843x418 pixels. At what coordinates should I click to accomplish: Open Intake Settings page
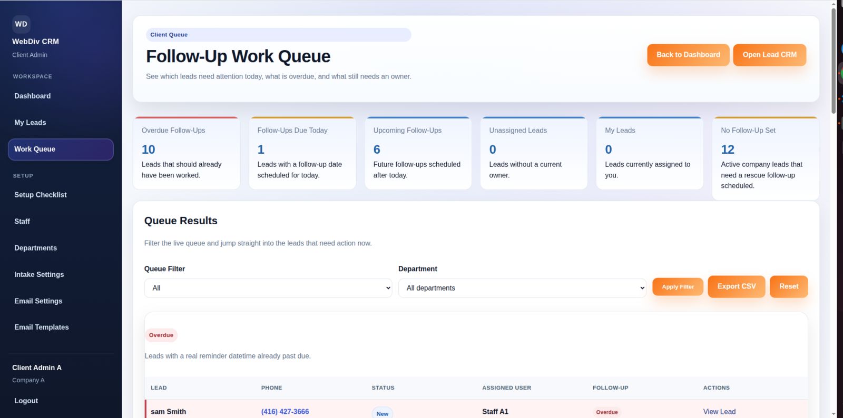(x=39, y=275)
